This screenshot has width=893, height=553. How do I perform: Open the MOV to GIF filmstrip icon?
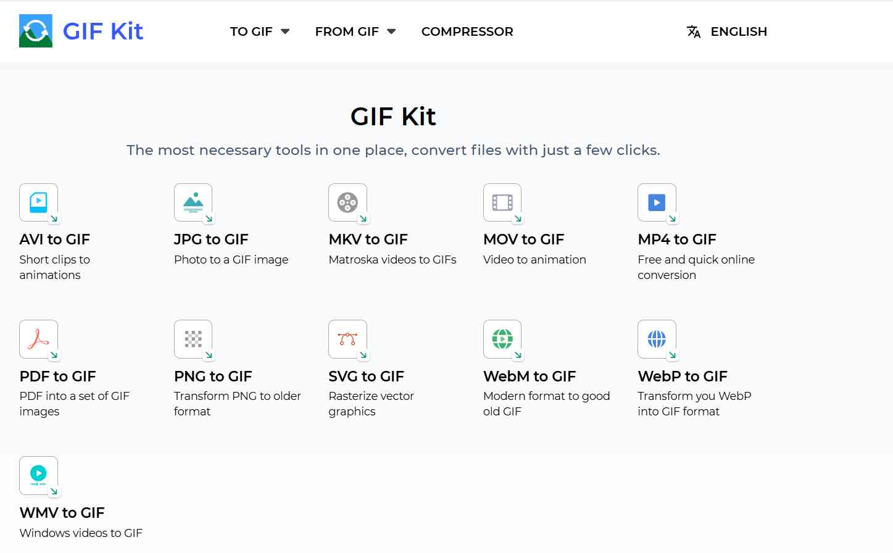pos(503,203)
